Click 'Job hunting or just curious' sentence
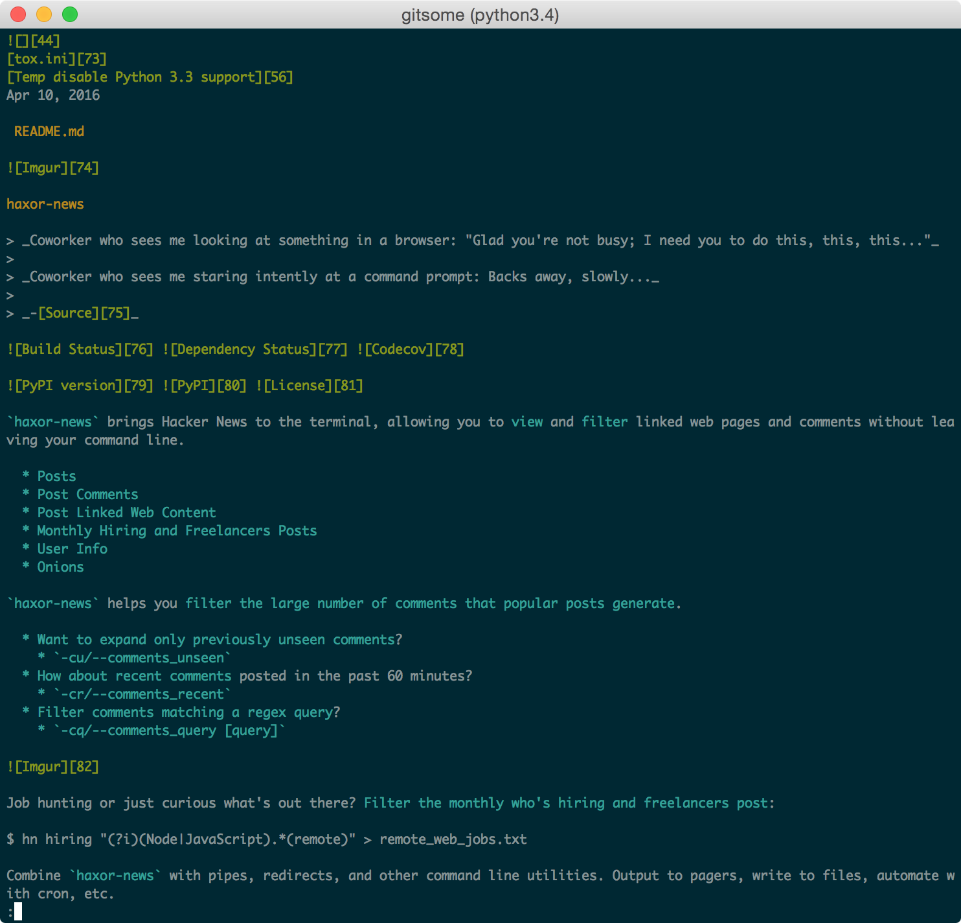Viewport: 961px width, 923px height. [x=181, y=803]
